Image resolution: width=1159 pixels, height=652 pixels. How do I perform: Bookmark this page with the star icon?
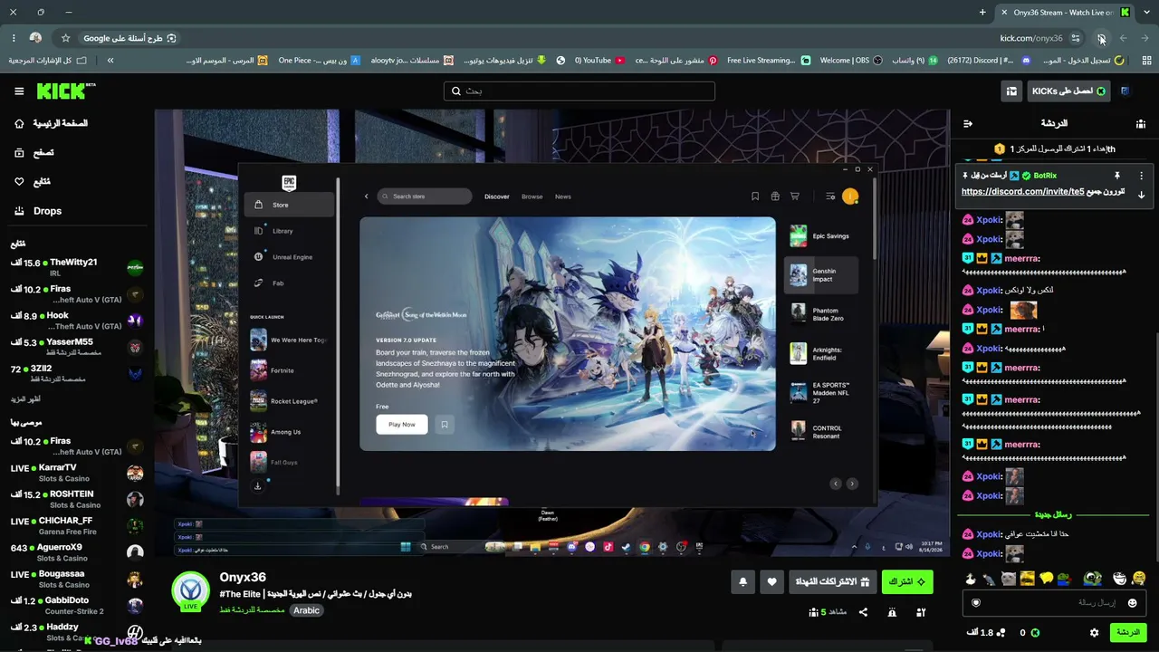coord(65,38)
